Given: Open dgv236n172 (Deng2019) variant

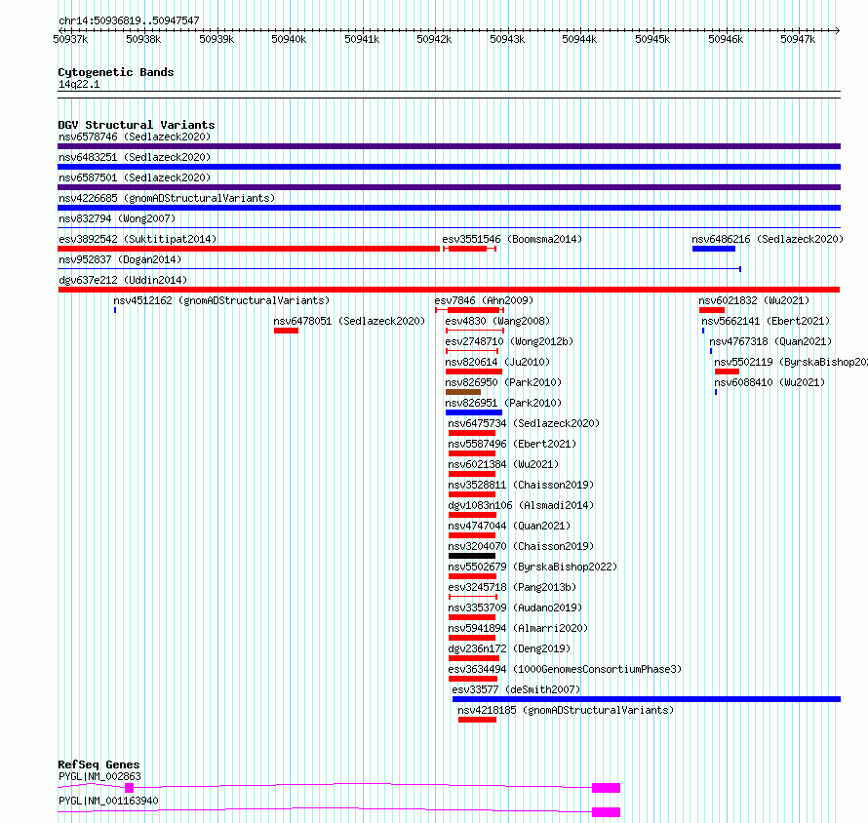Looking at the screenshot, I should [x=509, y=648].
